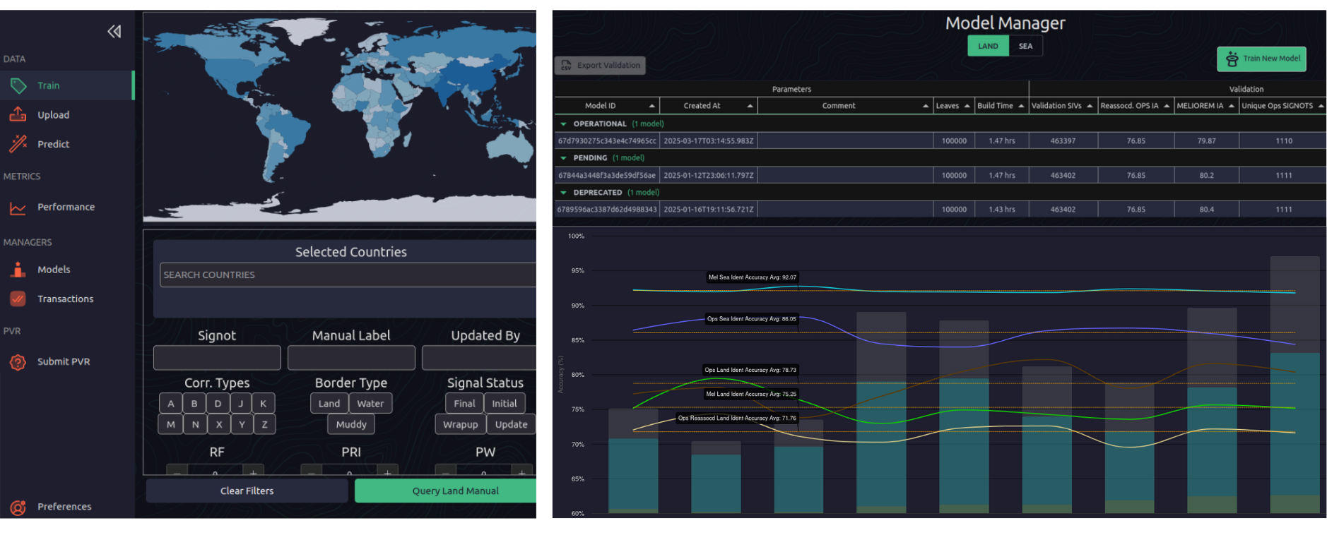Click the Predict magic wand icon

tap(18, 144)
